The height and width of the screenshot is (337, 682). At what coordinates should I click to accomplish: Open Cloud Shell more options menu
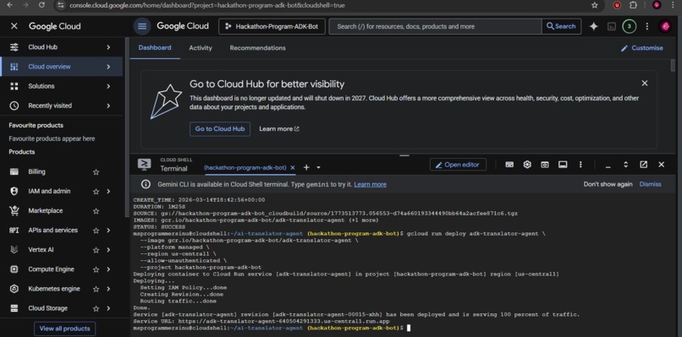pos(580,165)
